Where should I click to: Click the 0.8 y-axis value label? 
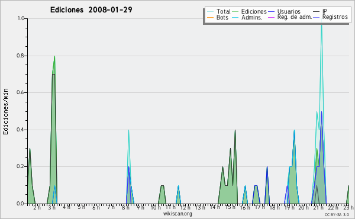click(x=21, y=56)
